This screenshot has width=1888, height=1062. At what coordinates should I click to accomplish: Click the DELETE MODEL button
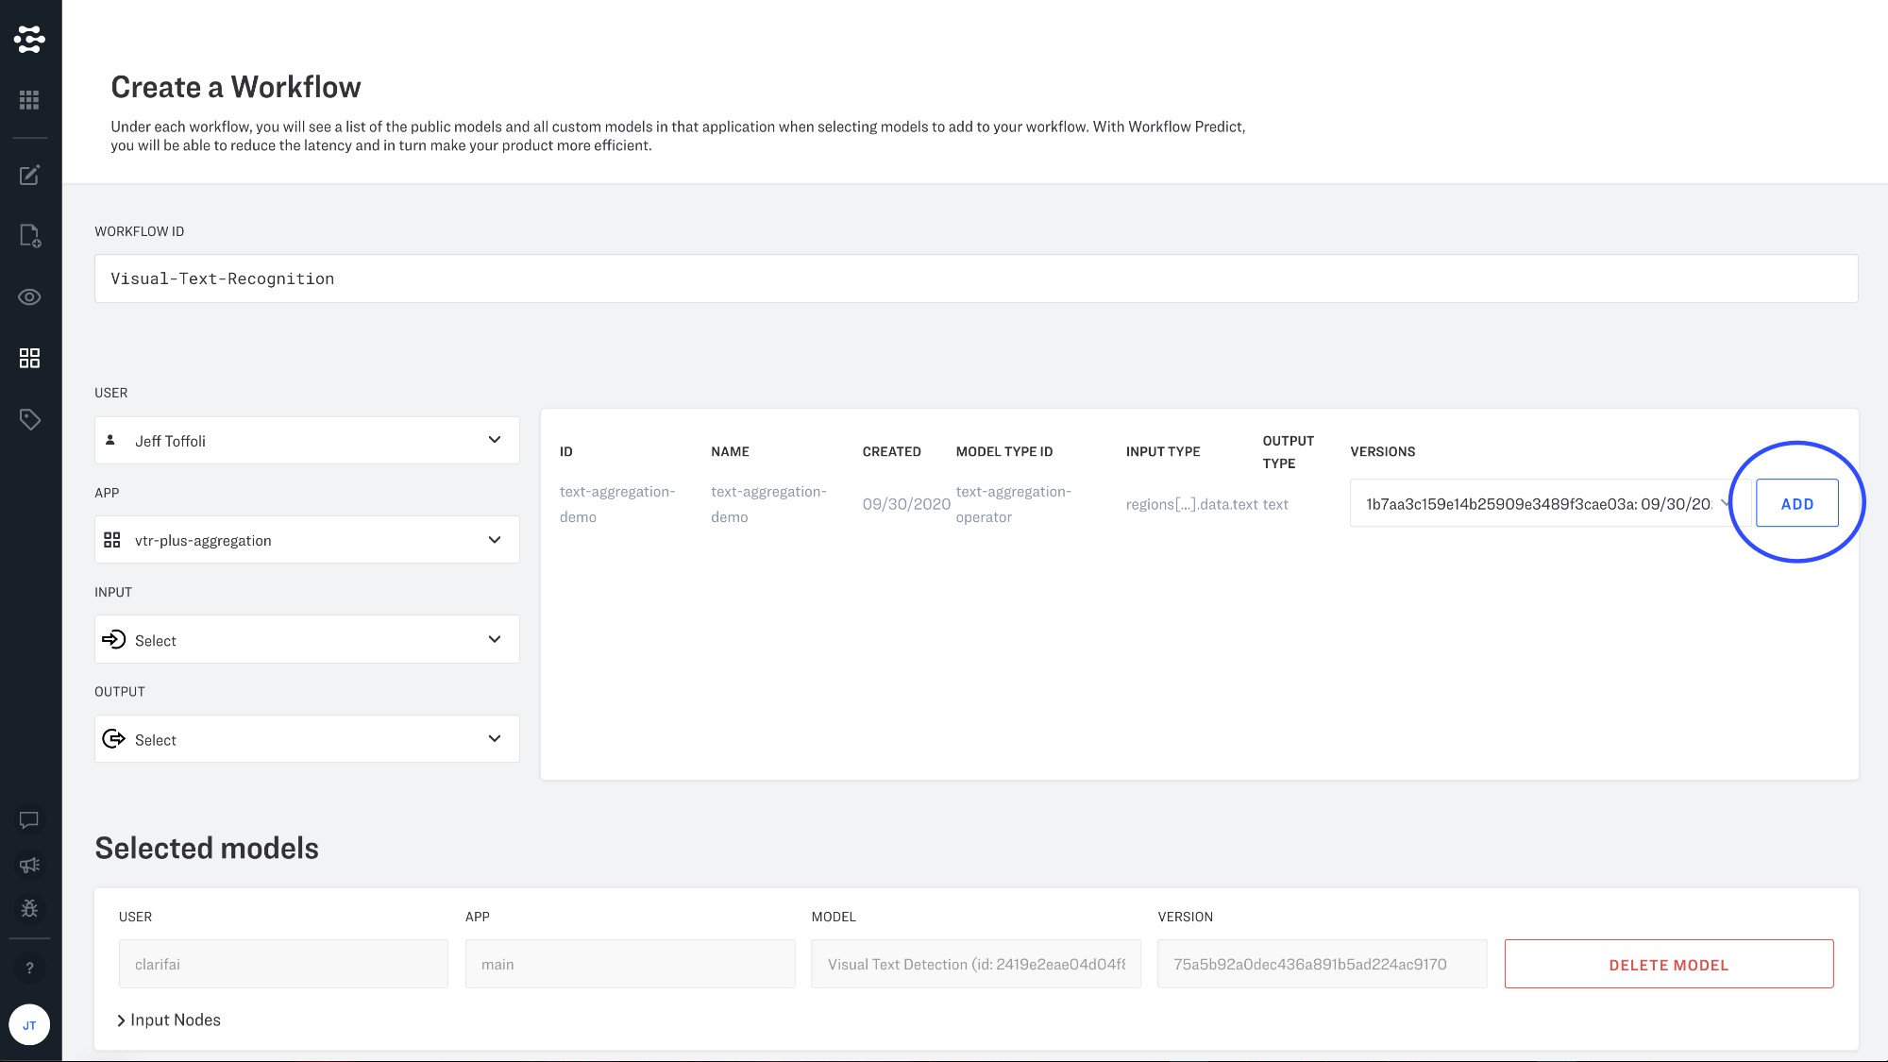(1668, 965)
